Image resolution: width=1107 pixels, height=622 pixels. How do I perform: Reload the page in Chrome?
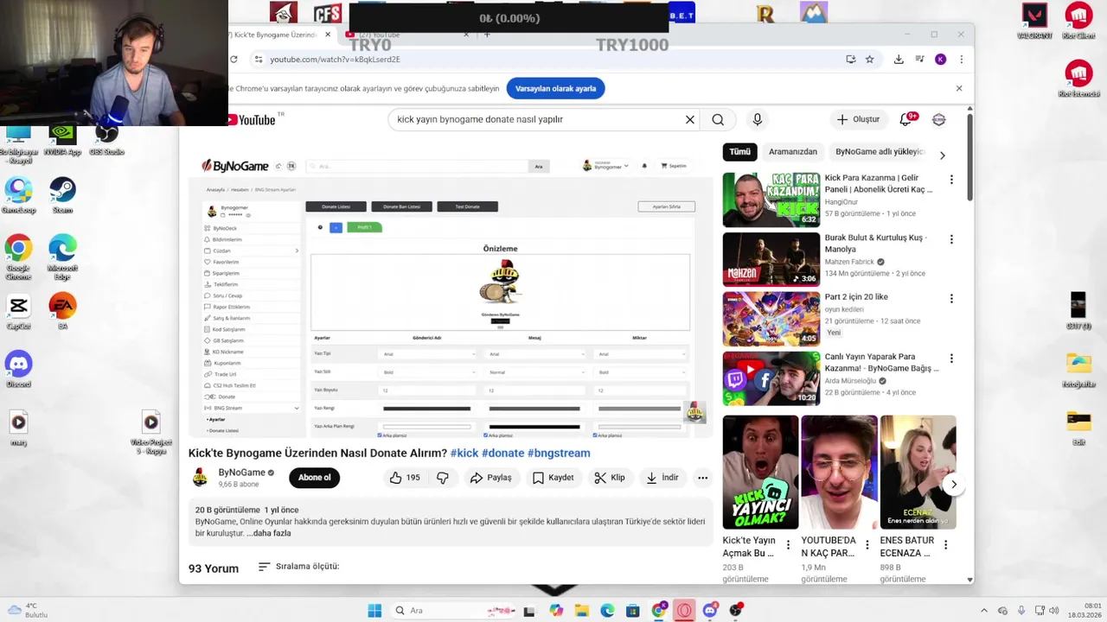click(234, 59)
